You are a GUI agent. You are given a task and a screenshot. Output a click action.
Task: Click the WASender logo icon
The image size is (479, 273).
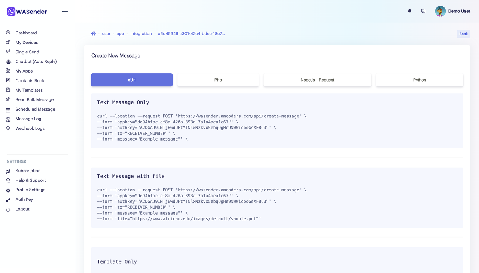click(x=11, y=12)
